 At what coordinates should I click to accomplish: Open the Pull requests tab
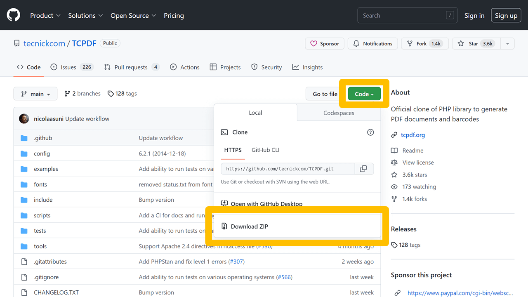pos(131,67)
